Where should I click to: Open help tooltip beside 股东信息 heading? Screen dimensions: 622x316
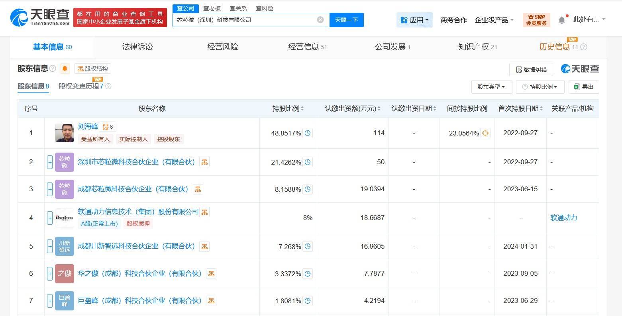[x=53, y=69]
